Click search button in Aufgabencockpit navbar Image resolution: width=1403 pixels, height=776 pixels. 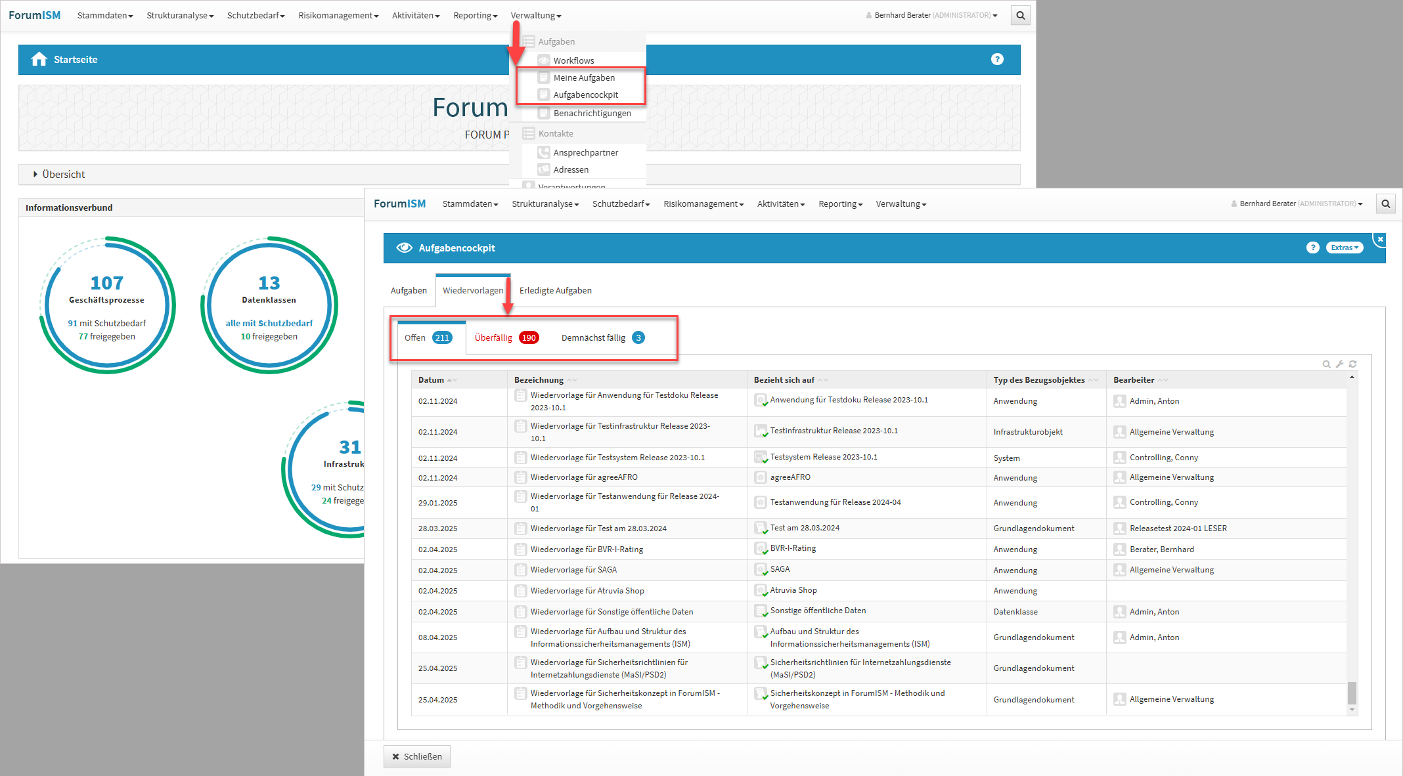coord(1385,204)
